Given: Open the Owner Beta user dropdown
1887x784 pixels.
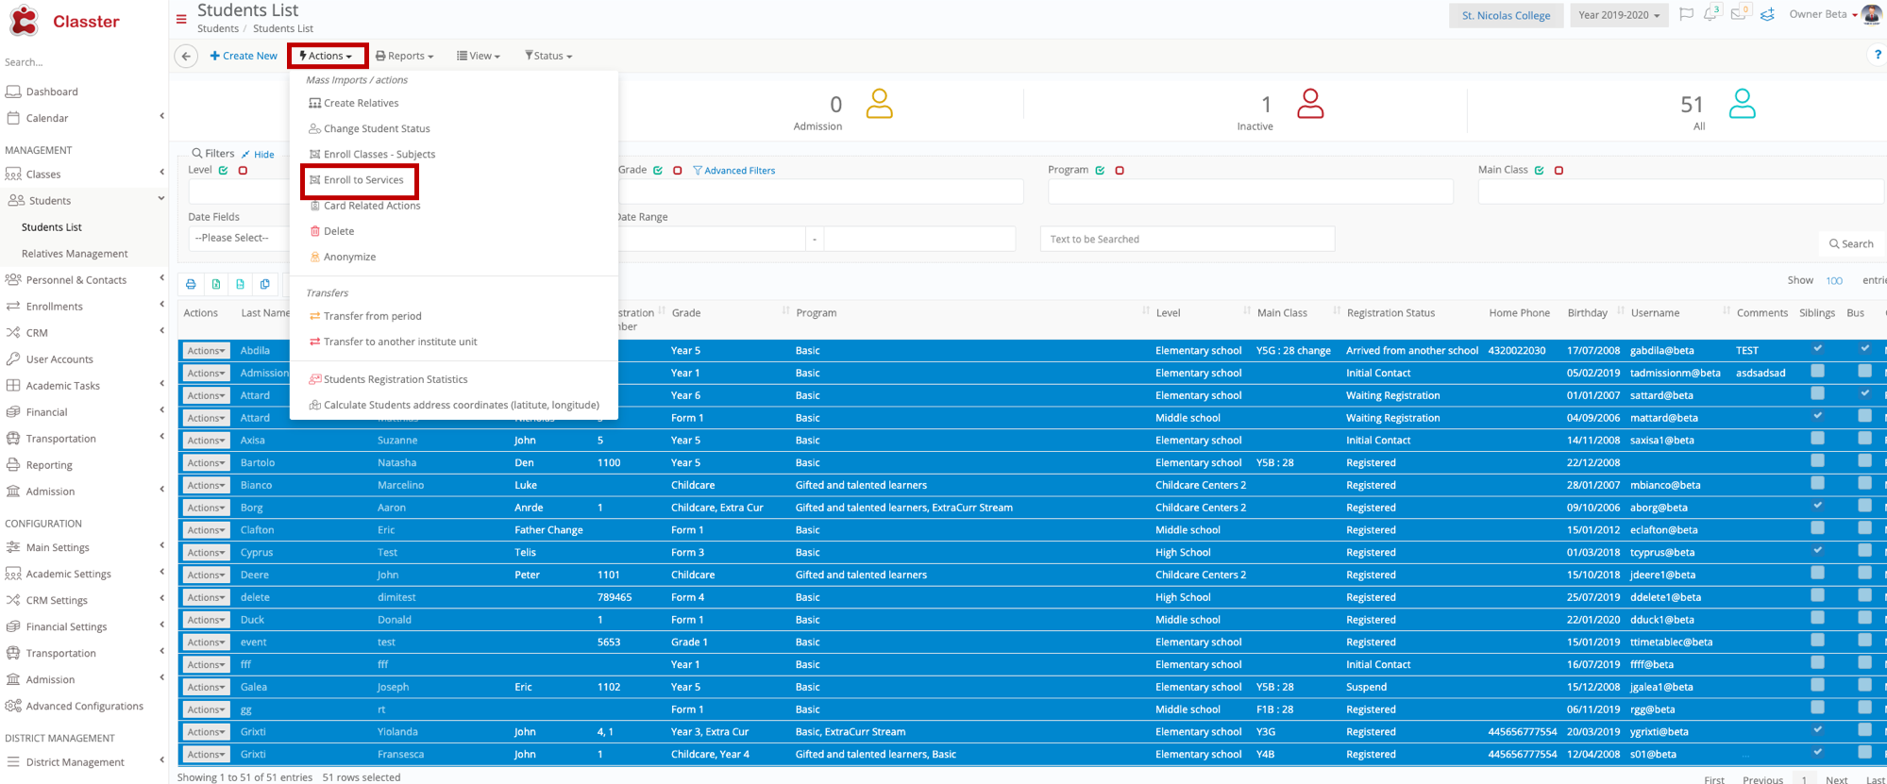Looking at the screenshot, I should [x=1822, y=14].
